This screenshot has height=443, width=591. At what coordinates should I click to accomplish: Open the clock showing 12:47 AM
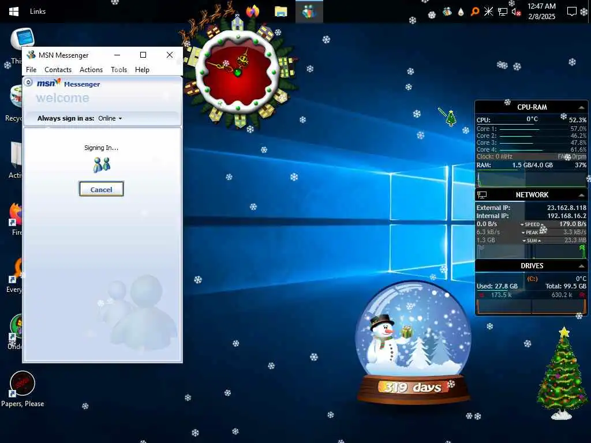(541, 12)
